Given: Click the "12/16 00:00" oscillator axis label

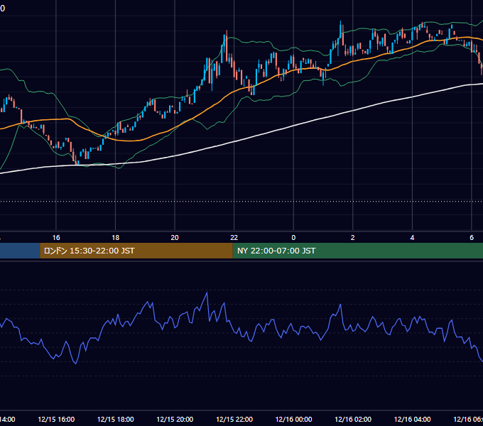Looking at the screenshot, I should [293, 419].
